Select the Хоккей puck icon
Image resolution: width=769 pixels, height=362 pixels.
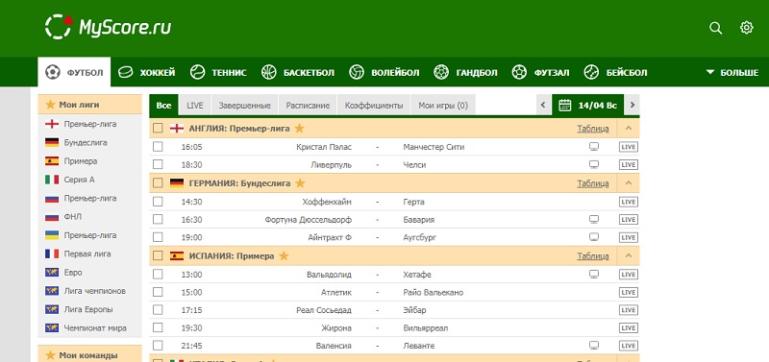127,73
